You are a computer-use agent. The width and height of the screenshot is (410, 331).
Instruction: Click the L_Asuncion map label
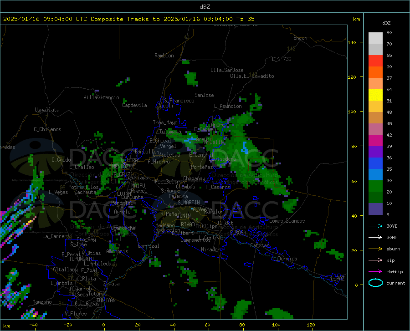[228, 106]
